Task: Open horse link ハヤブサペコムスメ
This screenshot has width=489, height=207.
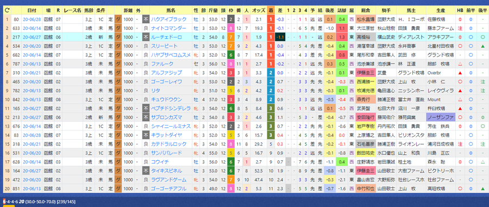Action: pos(171,55)
